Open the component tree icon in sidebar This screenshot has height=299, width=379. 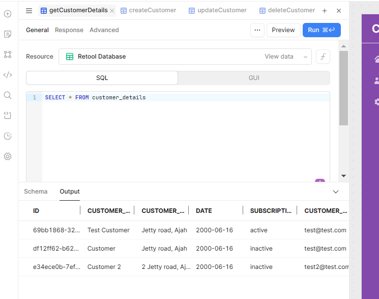[8, 55]
